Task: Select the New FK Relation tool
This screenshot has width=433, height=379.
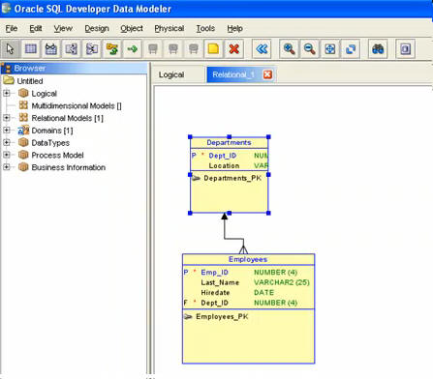Action: (x=112, y=49)
